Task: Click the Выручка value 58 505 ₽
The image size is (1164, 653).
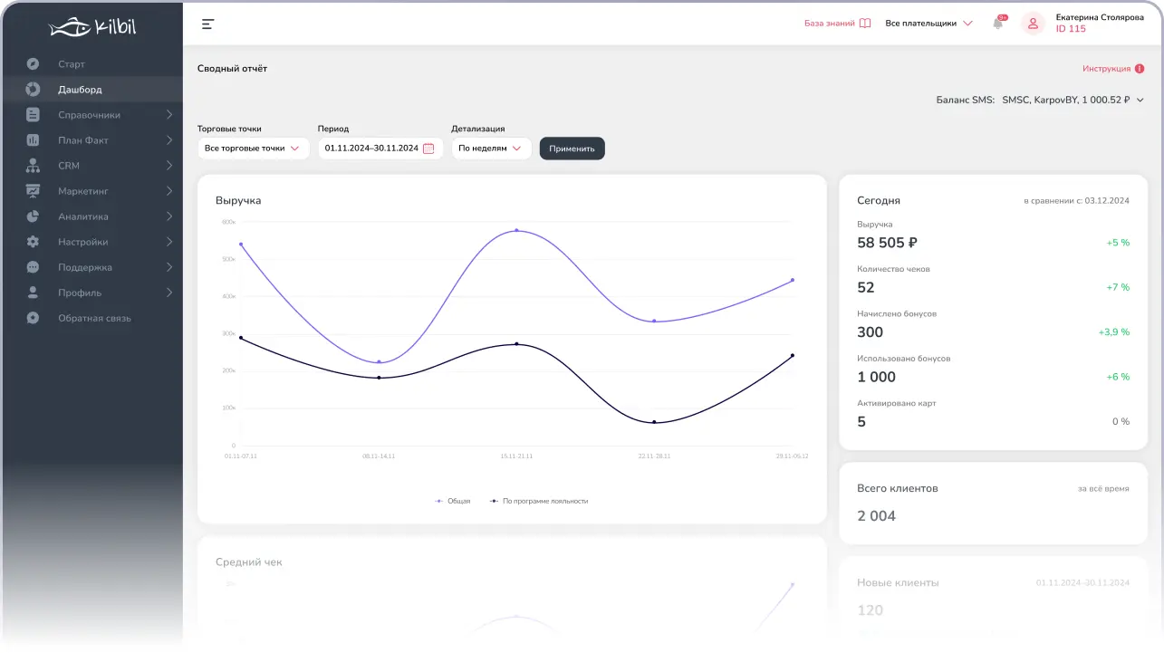Action: [888, 243]
